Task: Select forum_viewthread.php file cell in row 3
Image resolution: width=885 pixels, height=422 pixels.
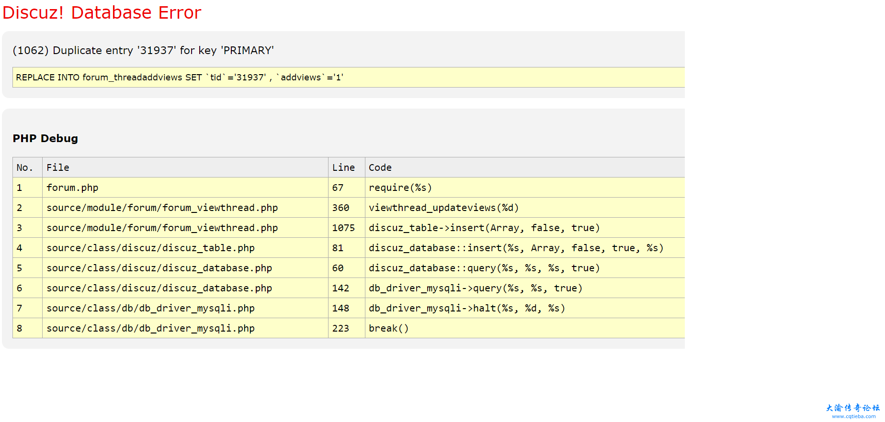Action: pos(185,228)
